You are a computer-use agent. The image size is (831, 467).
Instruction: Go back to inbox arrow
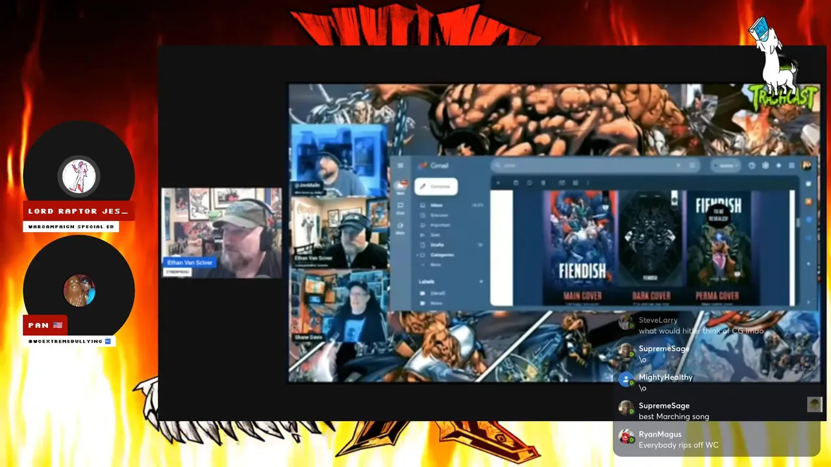point(499,183)
